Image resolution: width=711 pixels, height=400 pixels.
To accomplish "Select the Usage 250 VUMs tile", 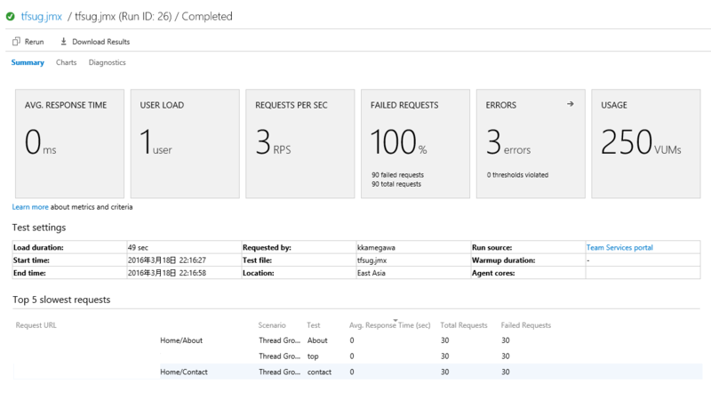I will tap(645, 143).
